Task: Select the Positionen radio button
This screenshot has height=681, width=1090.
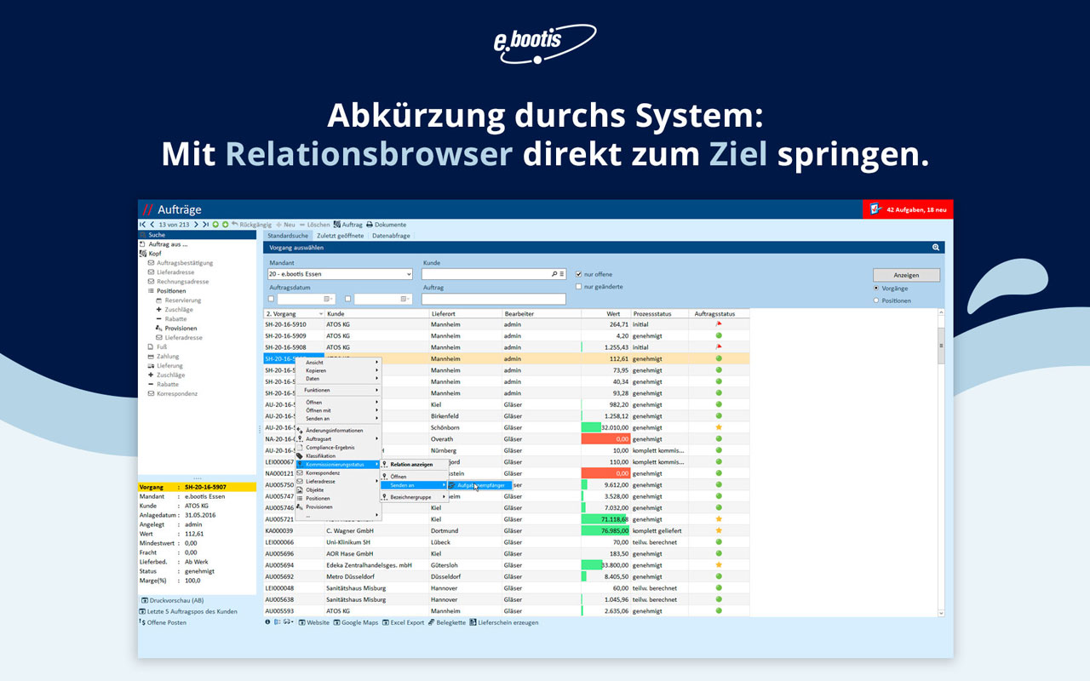Action: point(876,300)
